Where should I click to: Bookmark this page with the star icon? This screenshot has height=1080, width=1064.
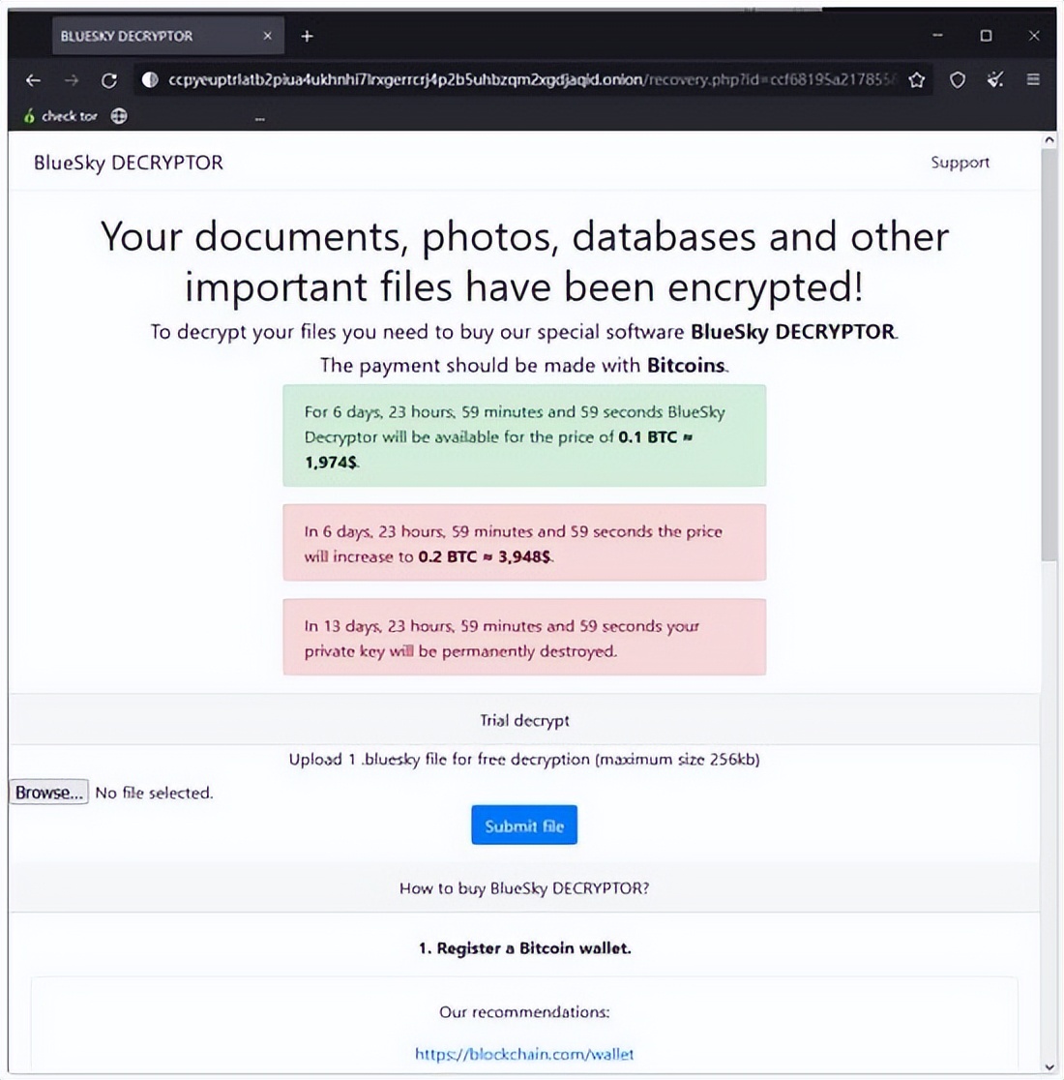[916, 80]
